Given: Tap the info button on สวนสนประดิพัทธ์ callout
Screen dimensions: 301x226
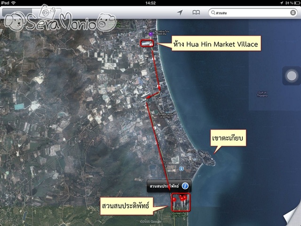Looking at the screenshot, I should pyautogui.click(x=185, y=186).
